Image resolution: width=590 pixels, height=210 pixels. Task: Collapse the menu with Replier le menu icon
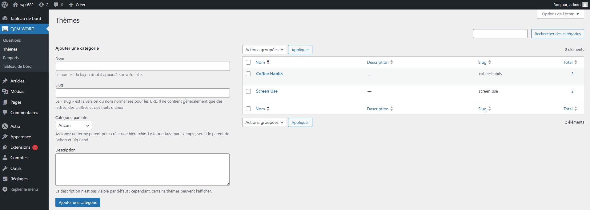pos(5,189)
